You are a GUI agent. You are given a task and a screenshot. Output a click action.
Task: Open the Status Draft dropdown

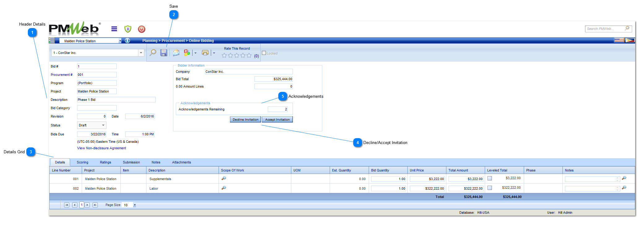[x=92, y=125]
